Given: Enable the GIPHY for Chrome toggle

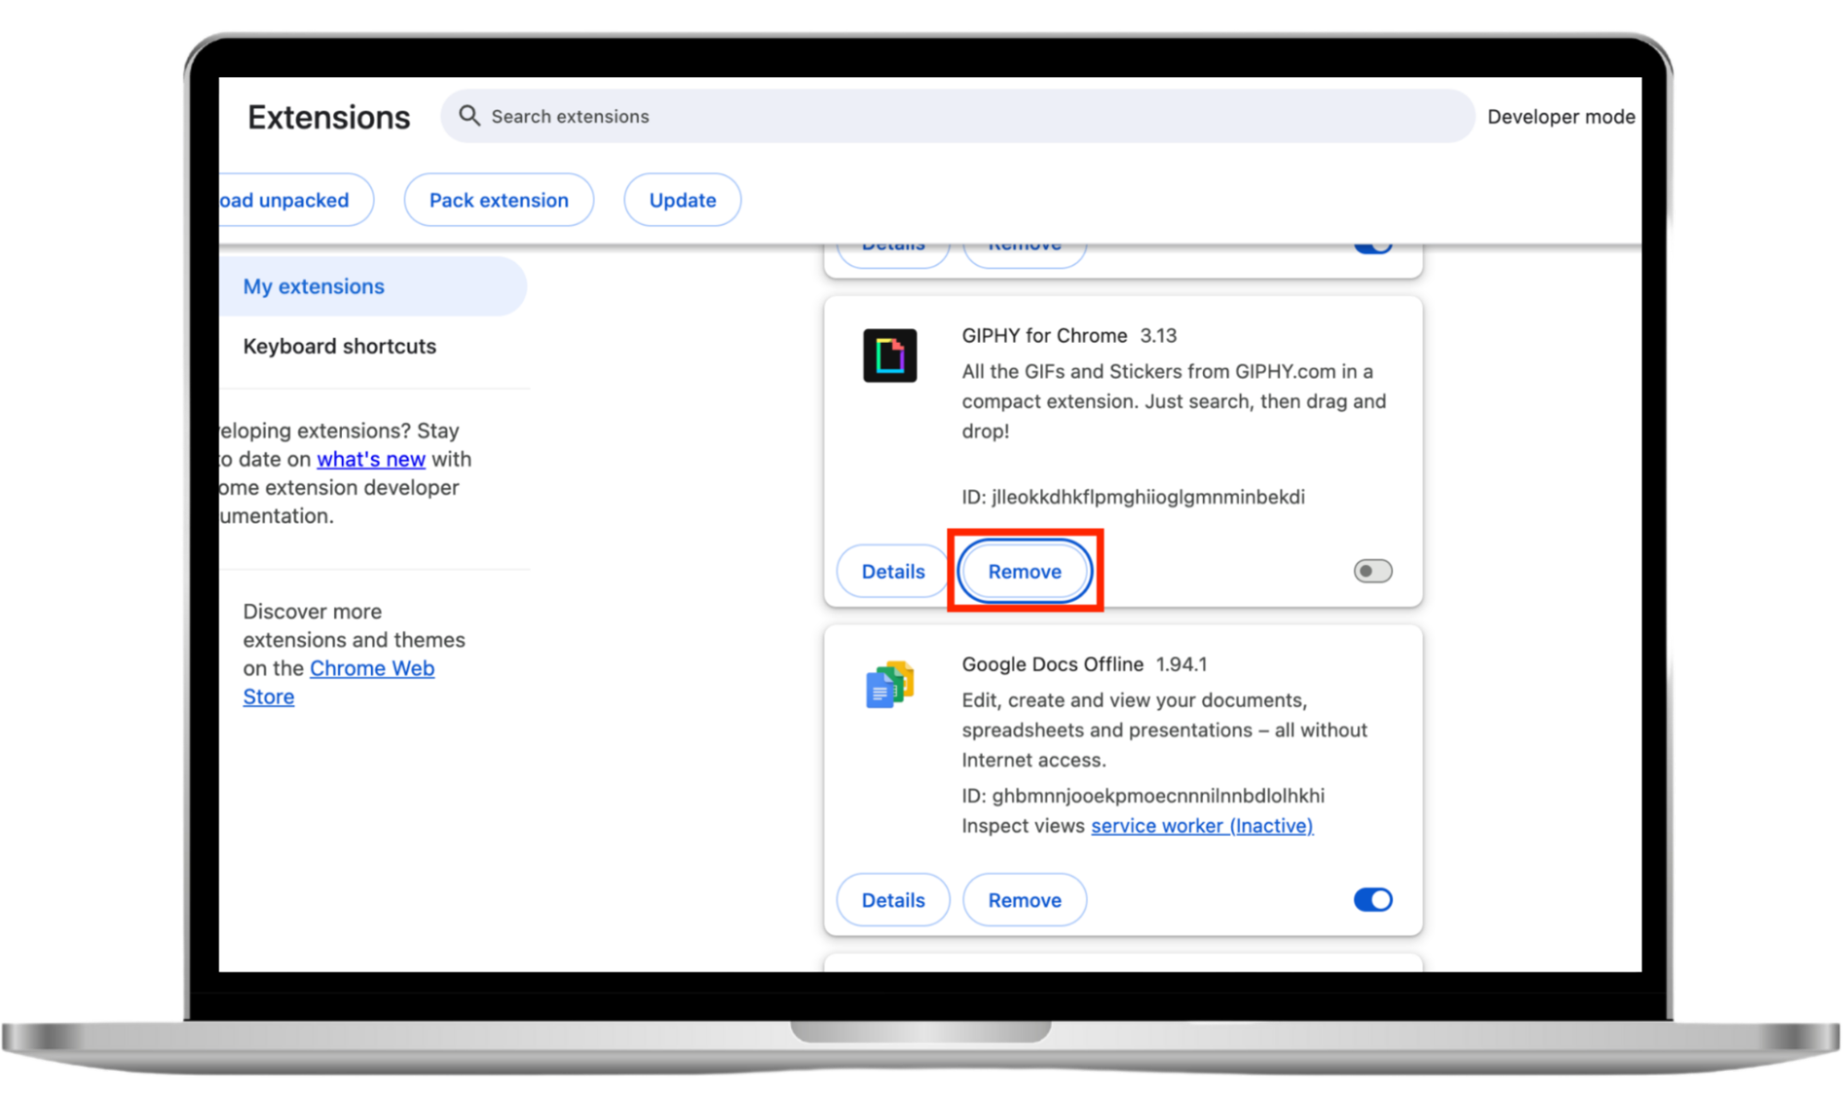Looking at the screenshot, I should pyautogui.click(x=1372, y=571).
